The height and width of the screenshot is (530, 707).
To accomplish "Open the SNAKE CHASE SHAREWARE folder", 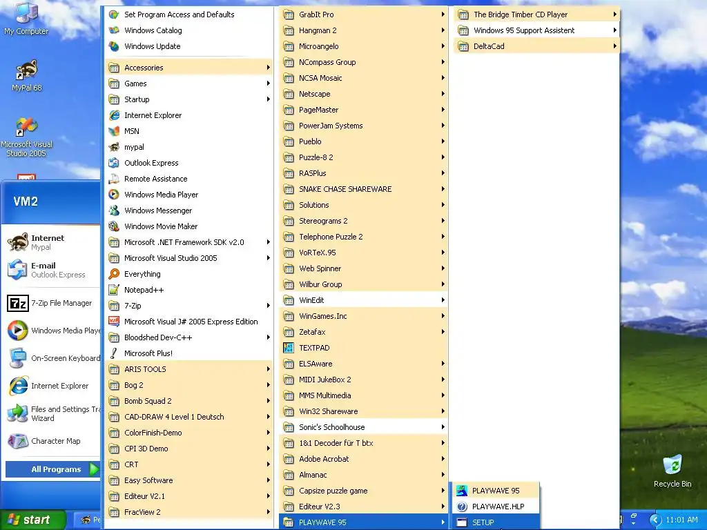I will coord(363,189).
